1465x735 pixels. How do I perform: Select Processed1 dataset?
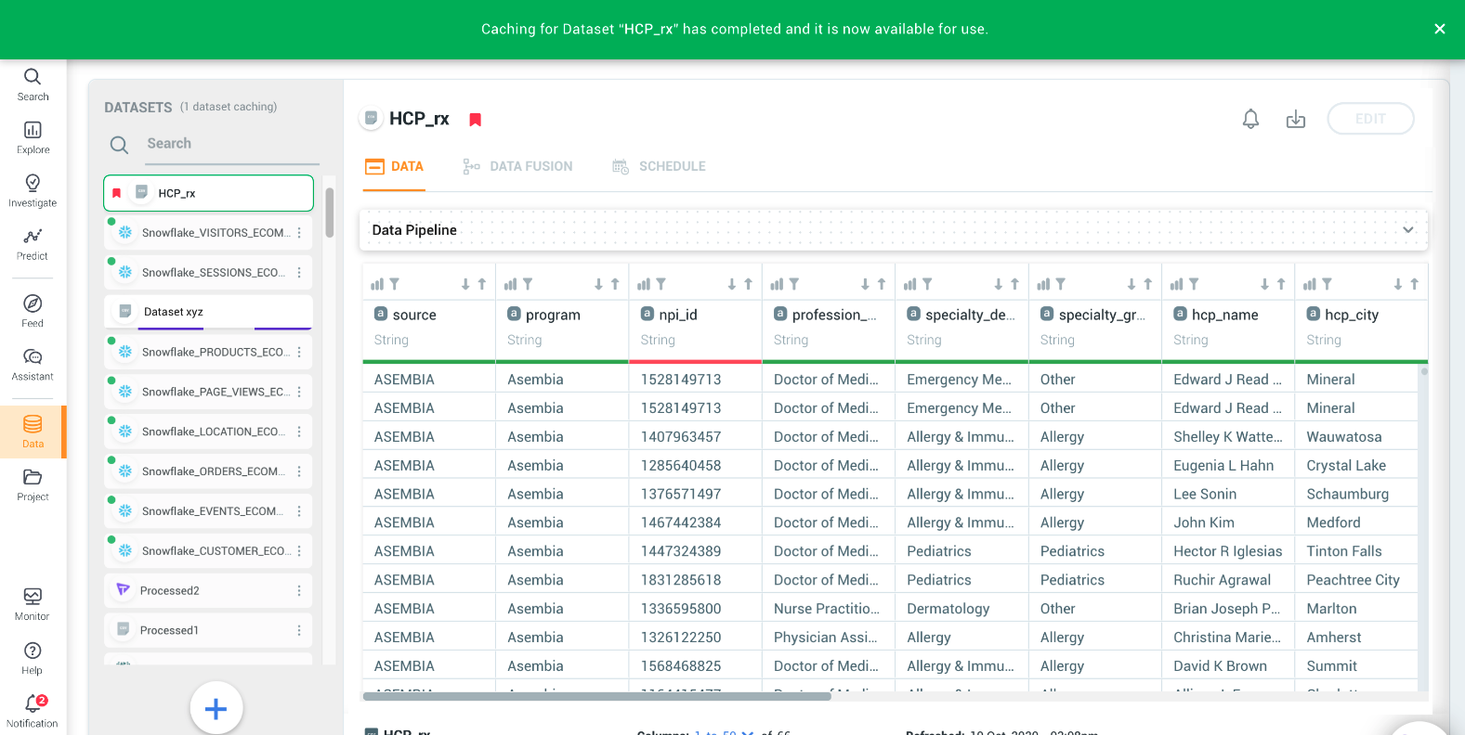pos(208,631)
